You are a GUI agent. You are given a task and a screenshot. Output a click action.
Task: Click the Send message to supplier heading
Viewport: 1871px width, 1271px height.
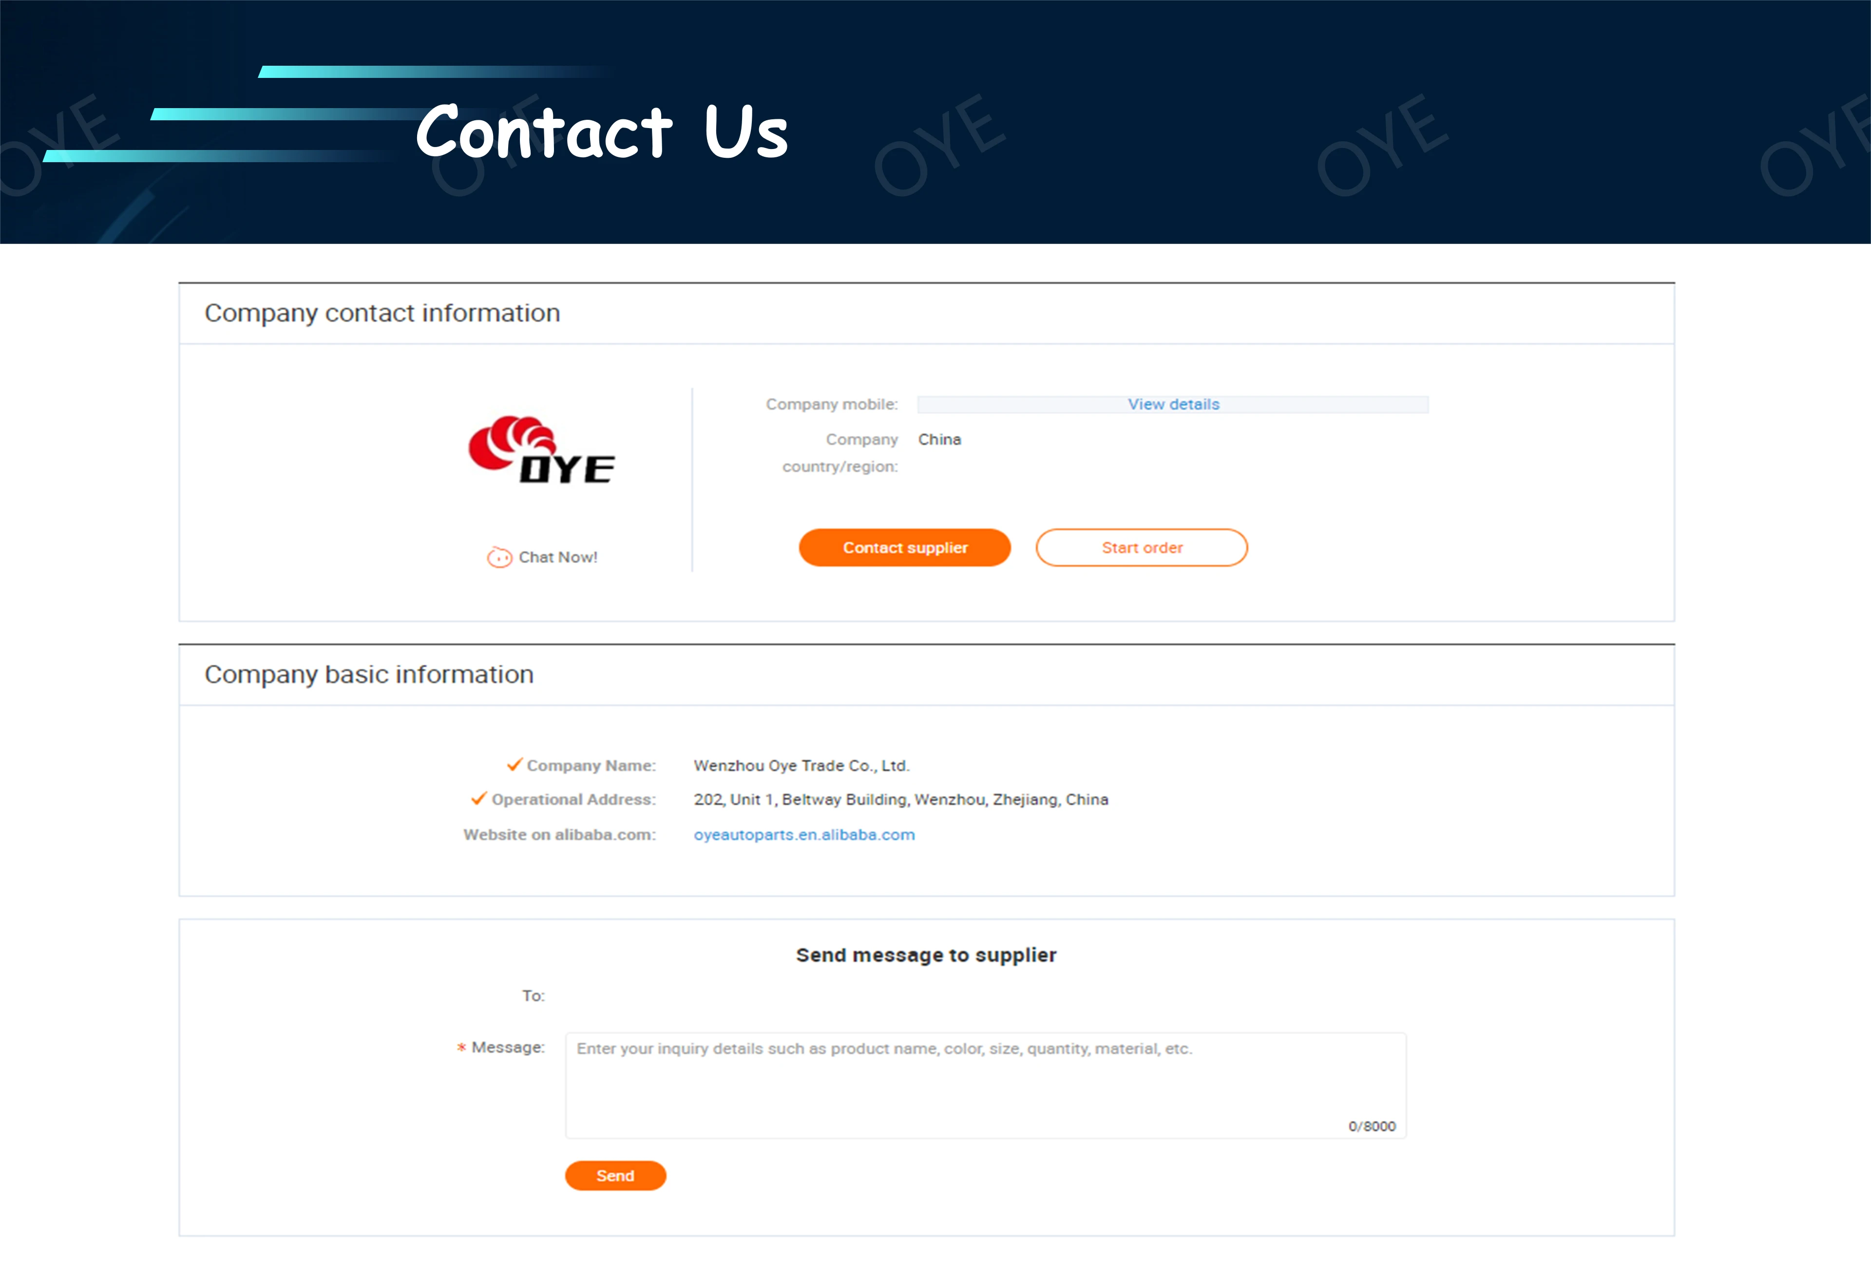pyautogui.click(x=926, y=955)
